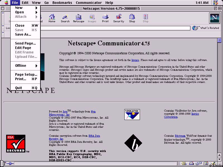The image size is (223, 167).
Task: Click the 1:41 AM menu bar clock
Action: point(202,3)
